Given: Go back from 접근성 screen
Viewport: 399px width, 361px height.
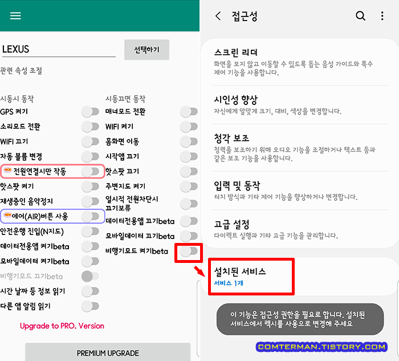Looking at the screenshot, I should (x=218, y=16).
